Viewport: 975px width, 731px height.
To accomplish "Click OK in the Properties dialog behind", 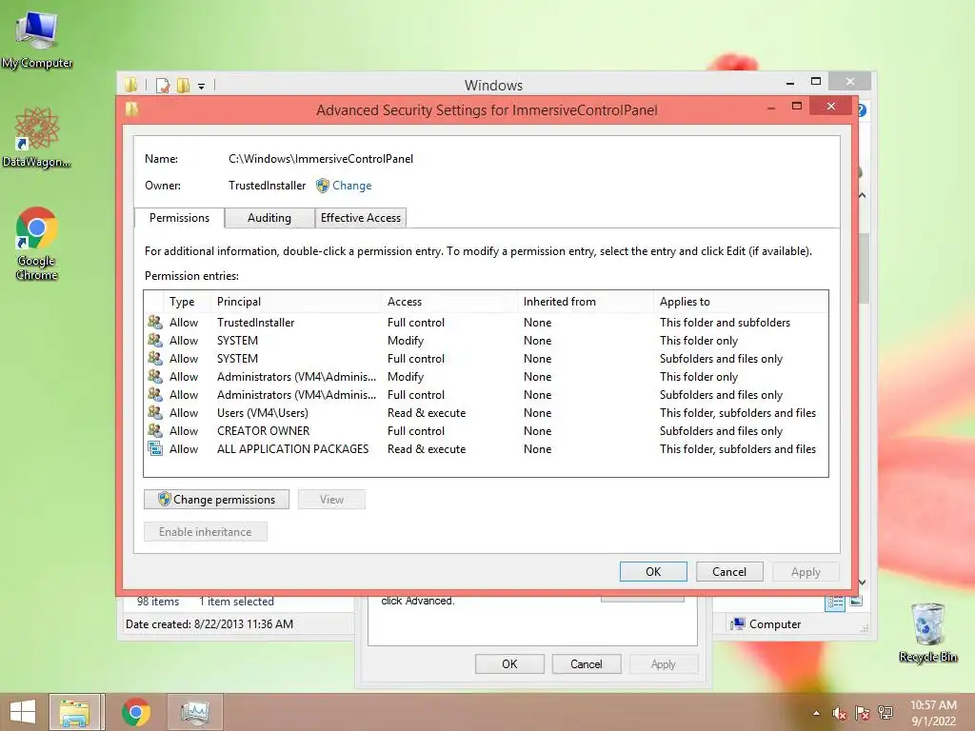I will [x=509, y=663].
